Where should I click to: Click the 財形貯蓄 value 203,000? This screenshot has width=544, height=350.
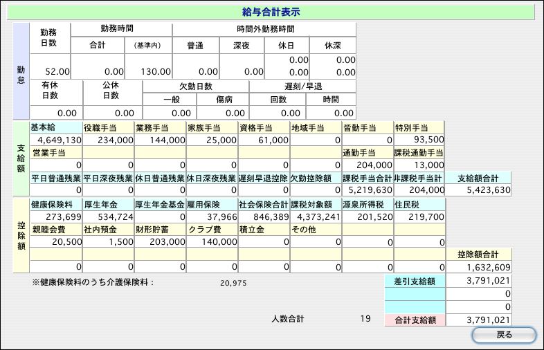pos(160,241)
